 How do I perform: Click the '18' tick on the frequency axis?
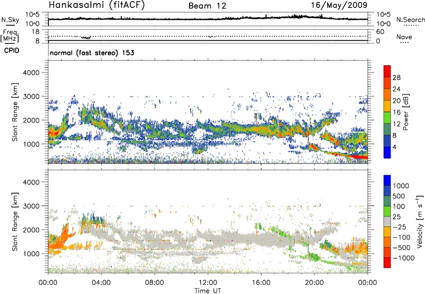click(36, 32)
